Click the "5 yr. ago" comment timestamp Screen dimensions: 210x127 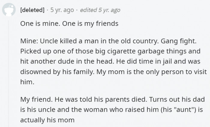click(x=62, y=10)
